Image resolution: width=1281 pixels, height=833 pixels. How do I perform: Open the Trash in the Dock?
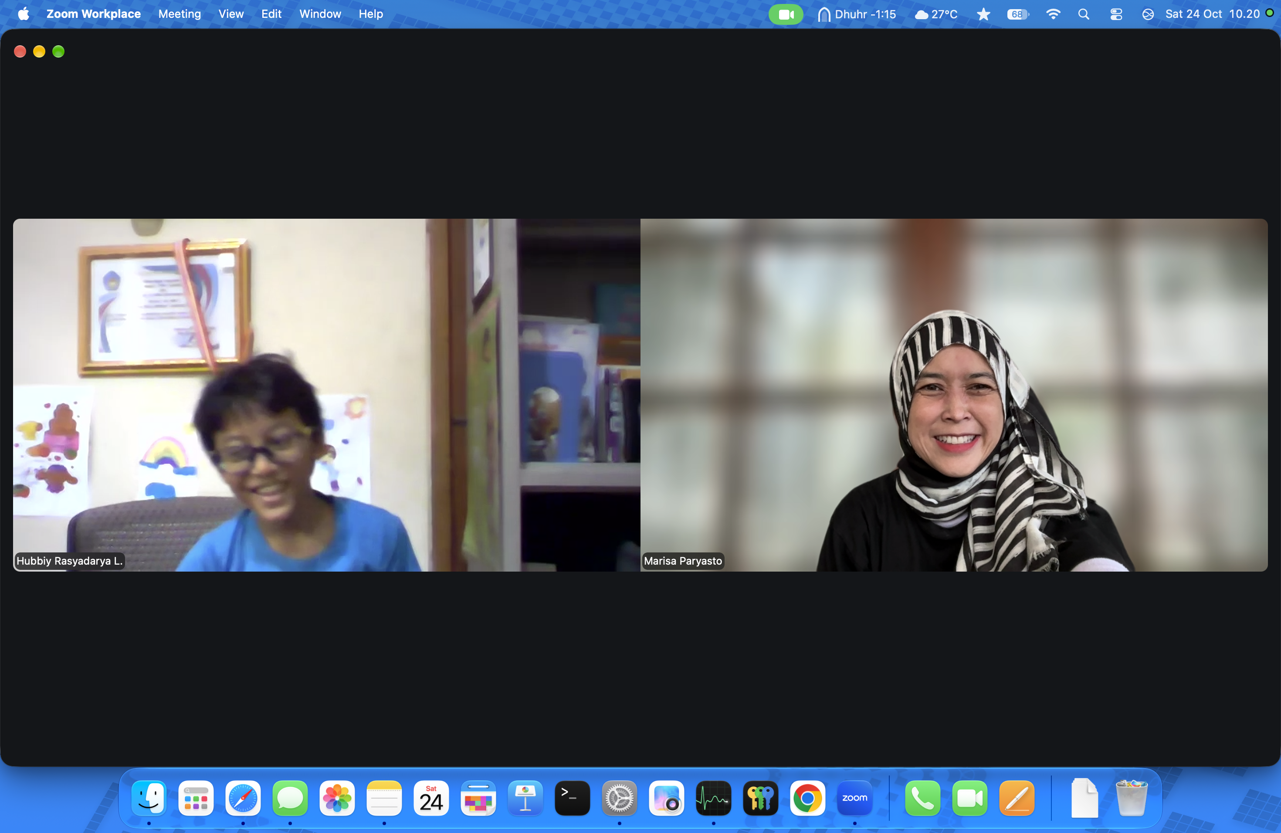[x=1132, y=798]
